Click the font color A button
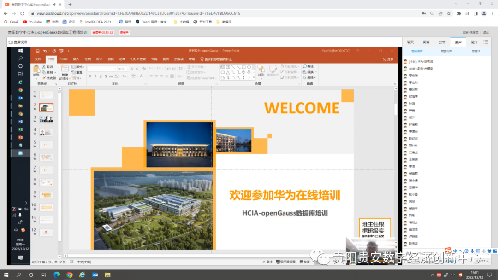 point(142,76)
